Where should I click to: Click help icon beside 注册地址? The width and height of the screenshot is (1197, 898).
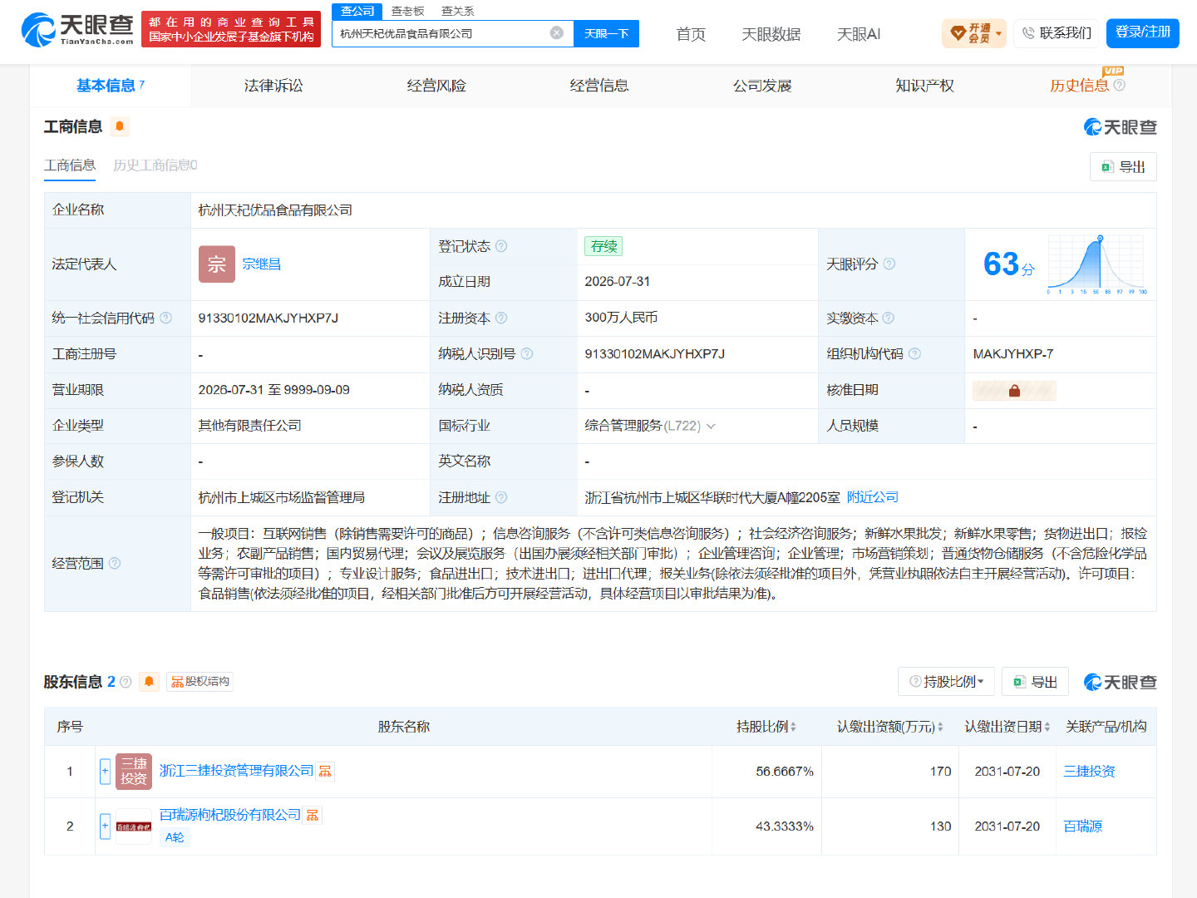coord(501,497)
